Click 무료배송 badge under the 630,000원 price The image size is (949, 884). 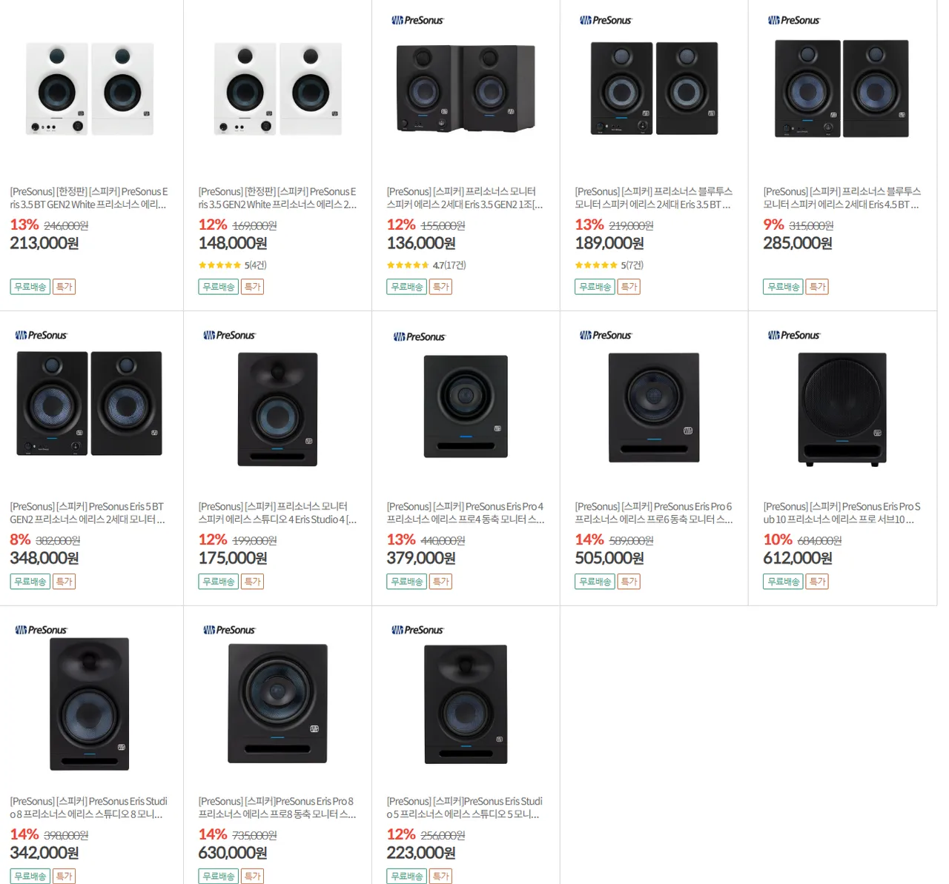(219, 876)
